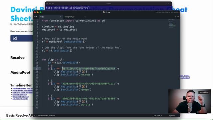Screen dimensions: 213x120
Task: Open the SelectTakeByIndex(idx) link
Action: (x=20, y=99)
